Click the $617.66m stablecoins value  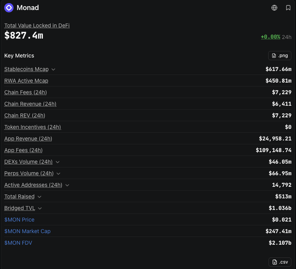[279, 69]
